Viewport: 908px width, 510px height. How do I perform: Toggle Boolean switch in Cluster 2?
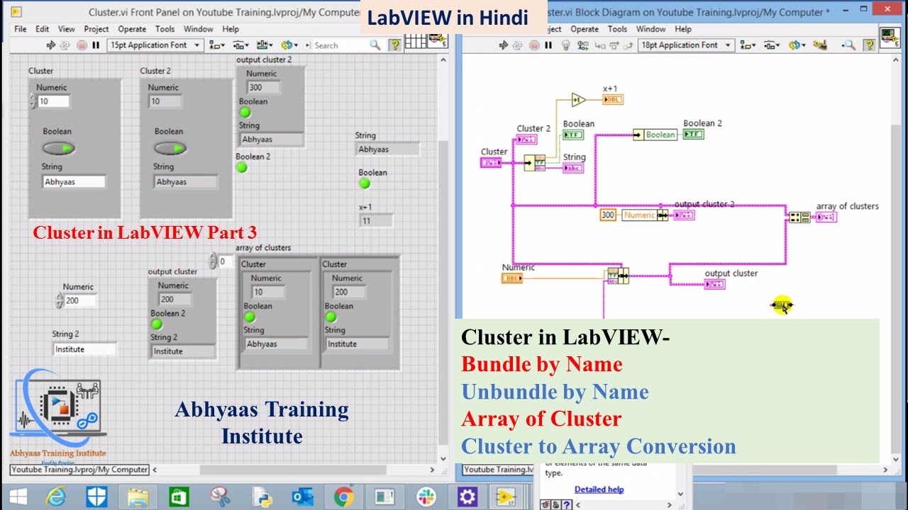pyautogui.click(x=170, y=148)
